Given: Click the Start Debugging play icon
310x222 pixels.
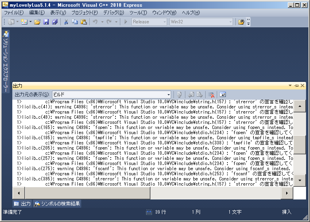Looking at the screenshot, I should pos(125,22).
